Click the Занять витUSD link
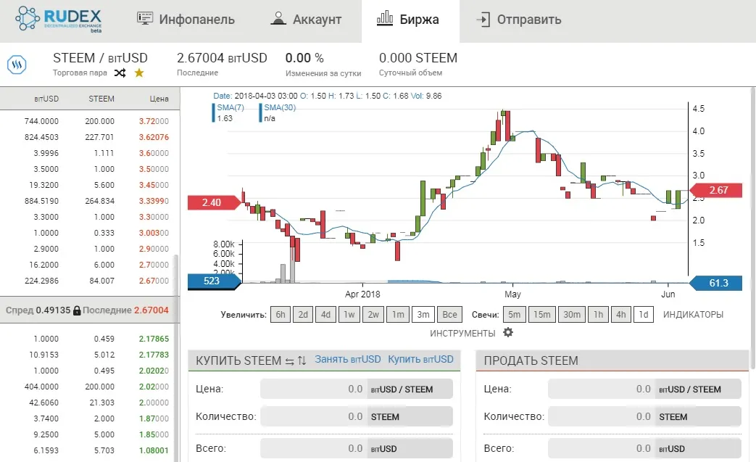 coord(348,359)
